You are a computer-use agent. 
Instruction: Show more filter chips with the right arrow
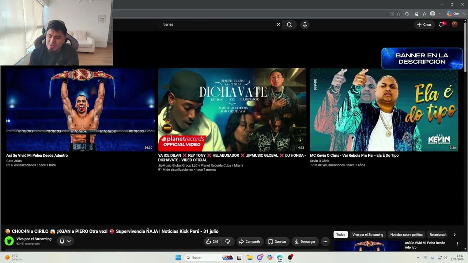coord(454,235)
